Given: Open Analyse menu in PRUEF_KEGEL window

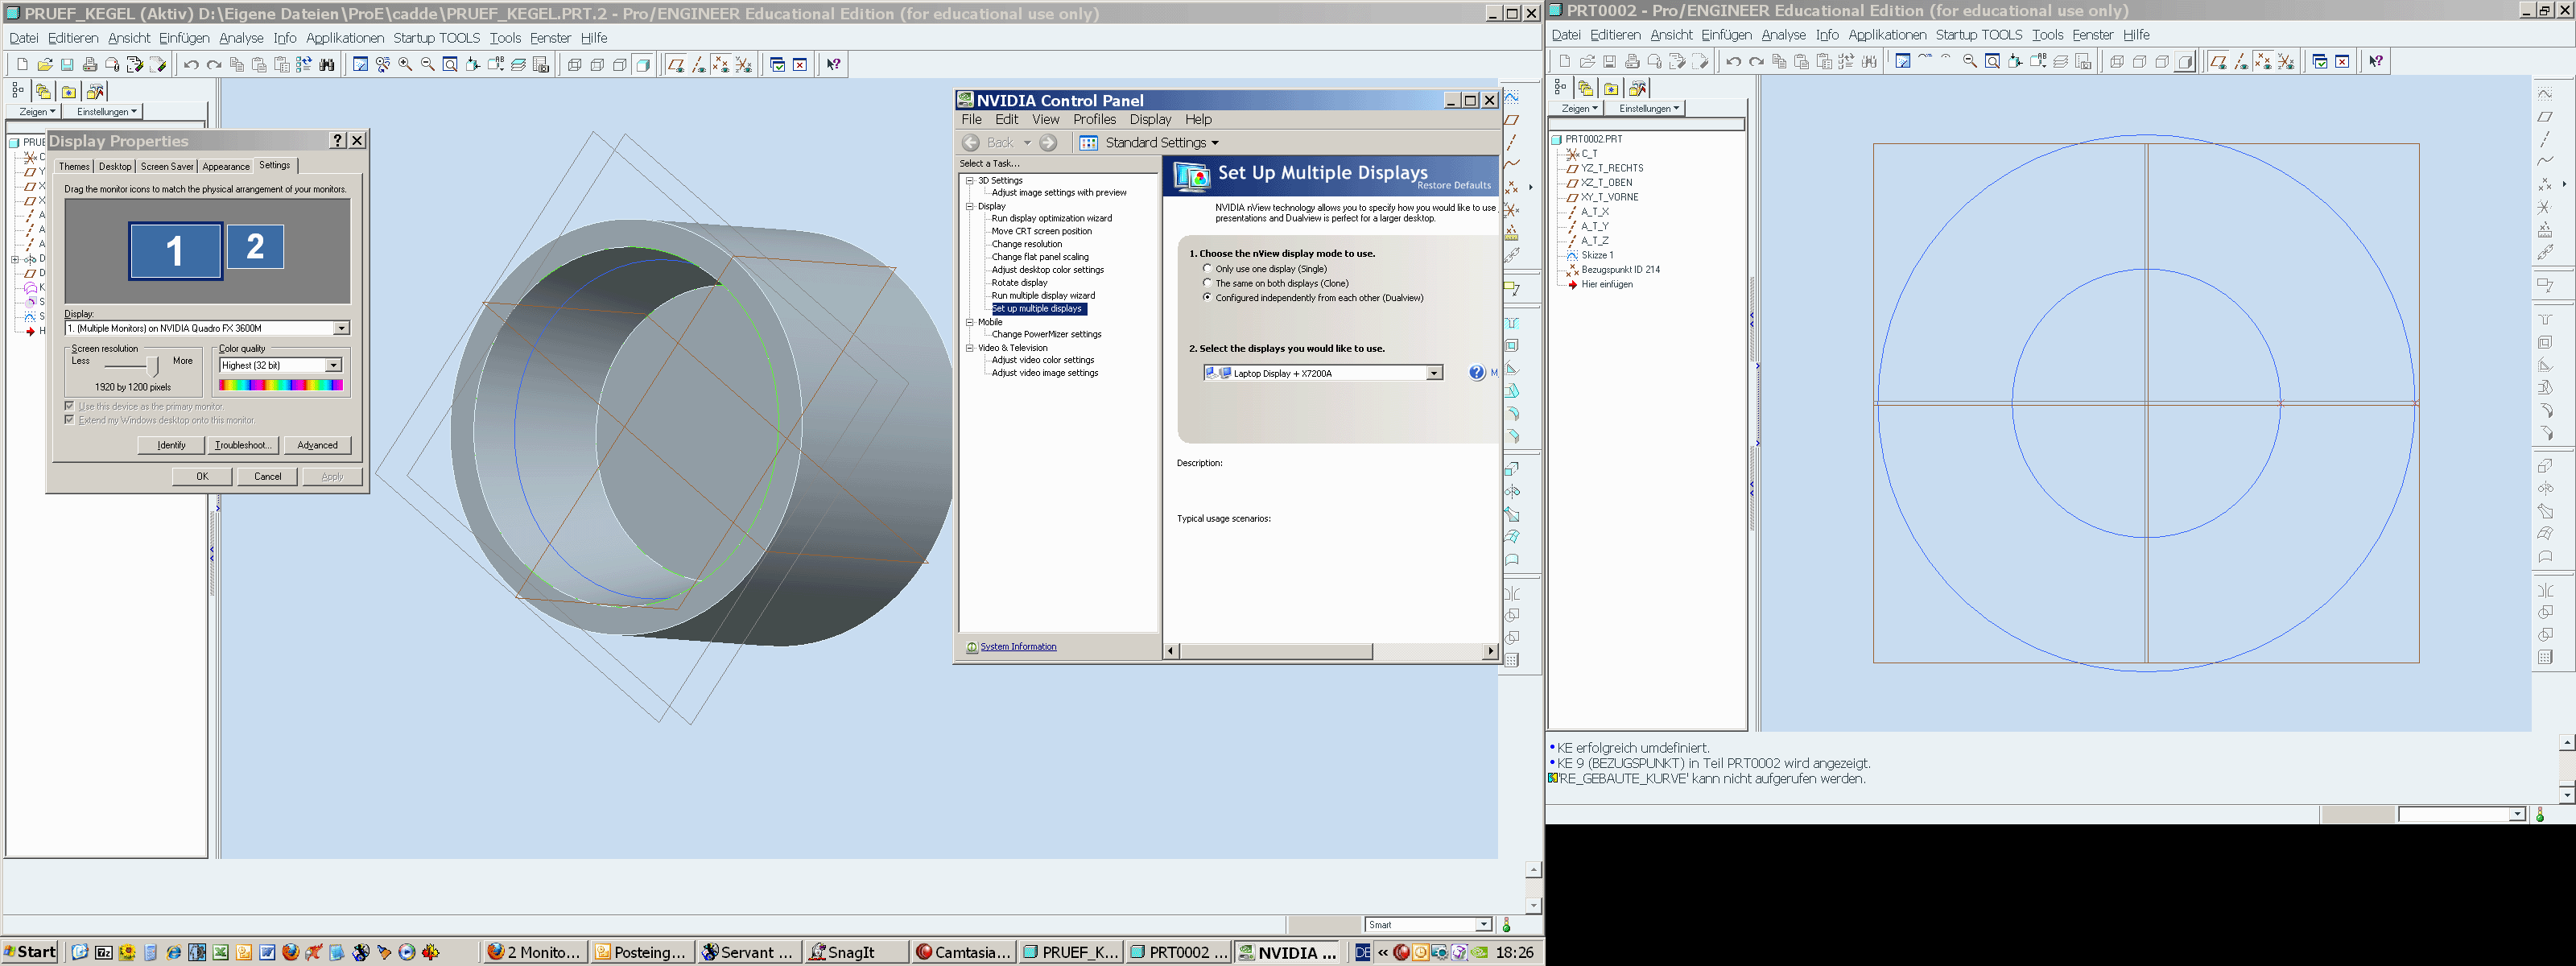Looking at the screenshot, I should (241, 38).
